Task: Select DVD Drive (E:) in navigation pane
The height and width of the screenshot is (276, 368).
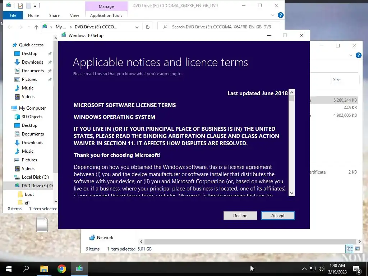Action: point(28,186)
